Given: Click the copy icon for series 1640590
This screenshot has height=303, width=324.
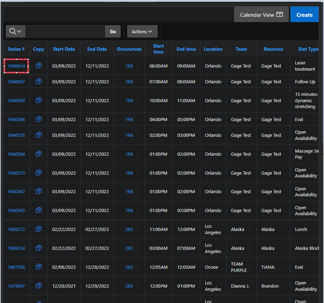Looking at the screenshot, I should (x=38, y=100).
